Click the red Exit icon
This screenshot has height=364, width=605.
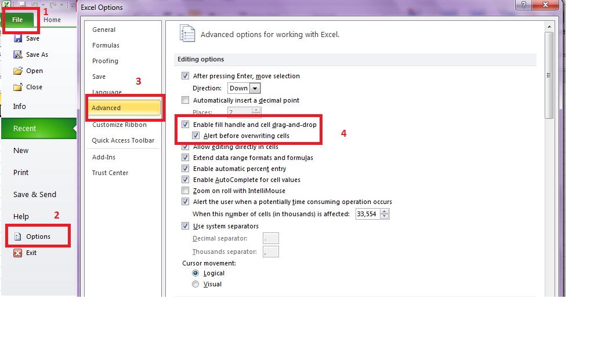[x=18, y=253]
